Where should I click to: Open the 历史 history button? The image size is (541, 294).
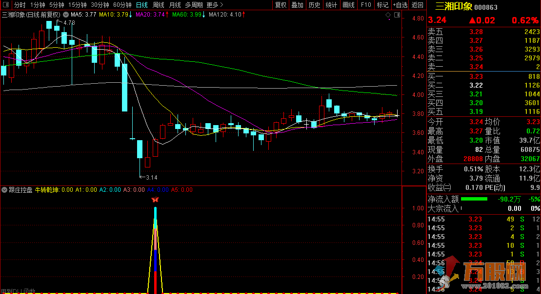coord(314,5)
